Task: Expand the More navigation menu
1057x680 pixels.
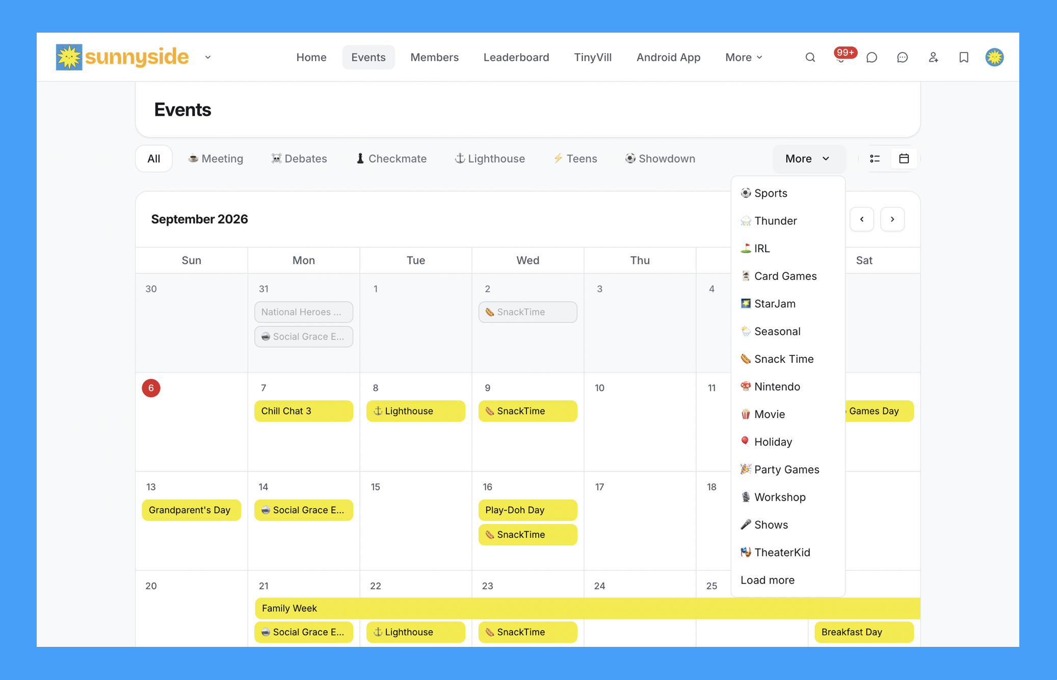Action: click(x=744, y=57)
